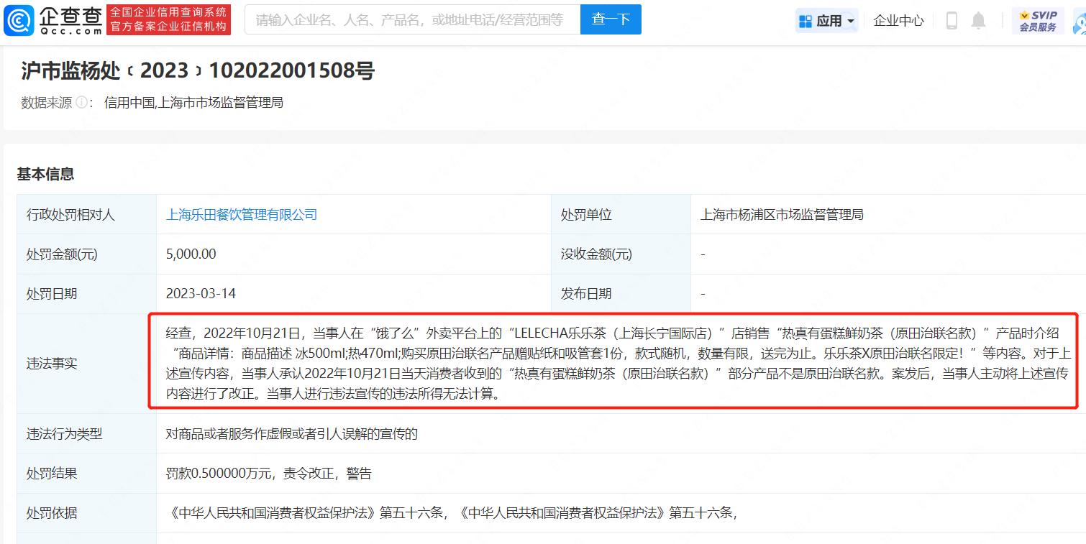Click the 处罚金额(元) label cell
This screenshot has height=544, width=1086.
(87, 254)
